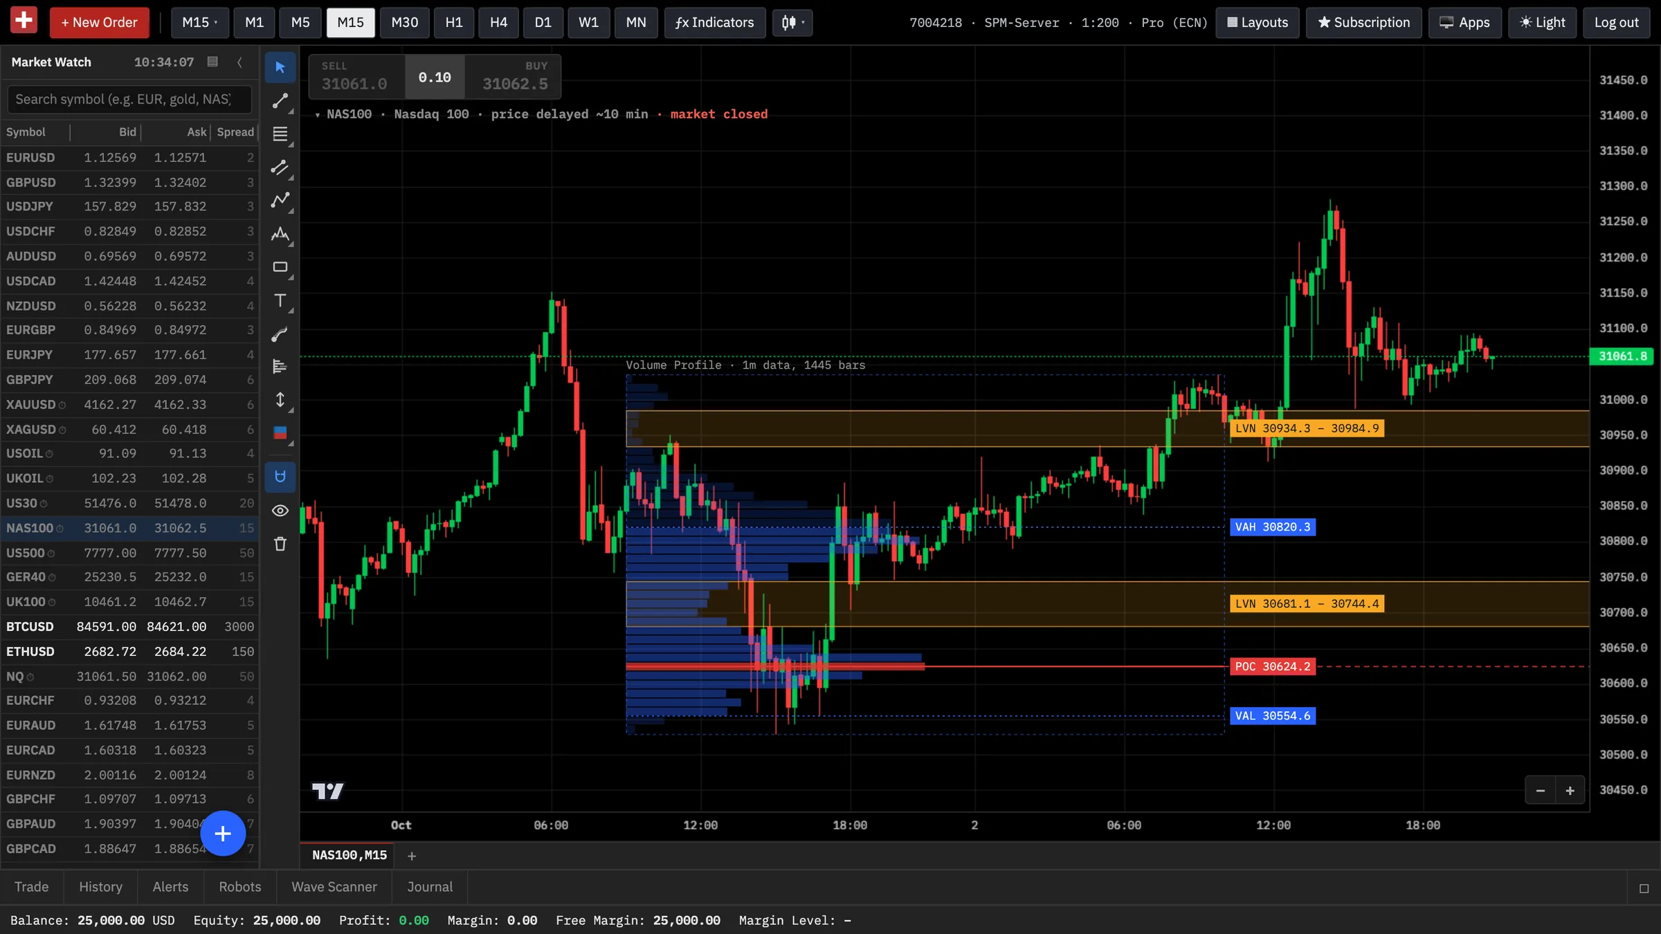This screenshot has height=934, width=1661.
Task: Delete drawings with the trash icon
Action: coord(280,544)
